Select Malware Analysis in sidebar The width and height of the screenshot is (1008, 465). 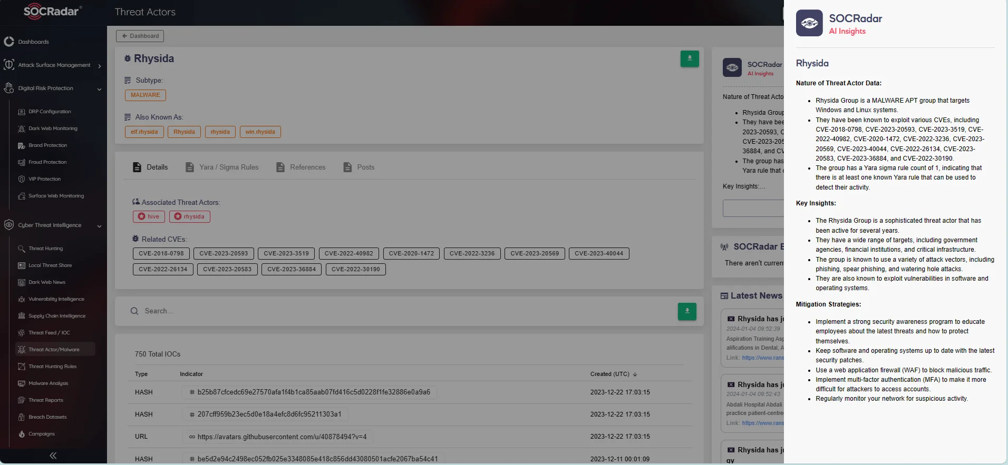48,383
